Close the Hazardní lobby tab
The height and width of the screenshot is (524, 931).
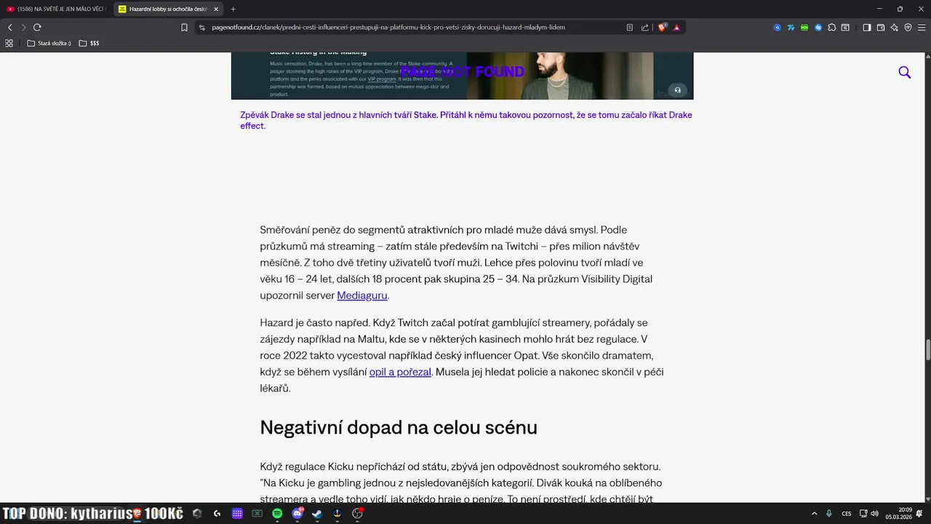pyautogui.click(x=216, y=9)
